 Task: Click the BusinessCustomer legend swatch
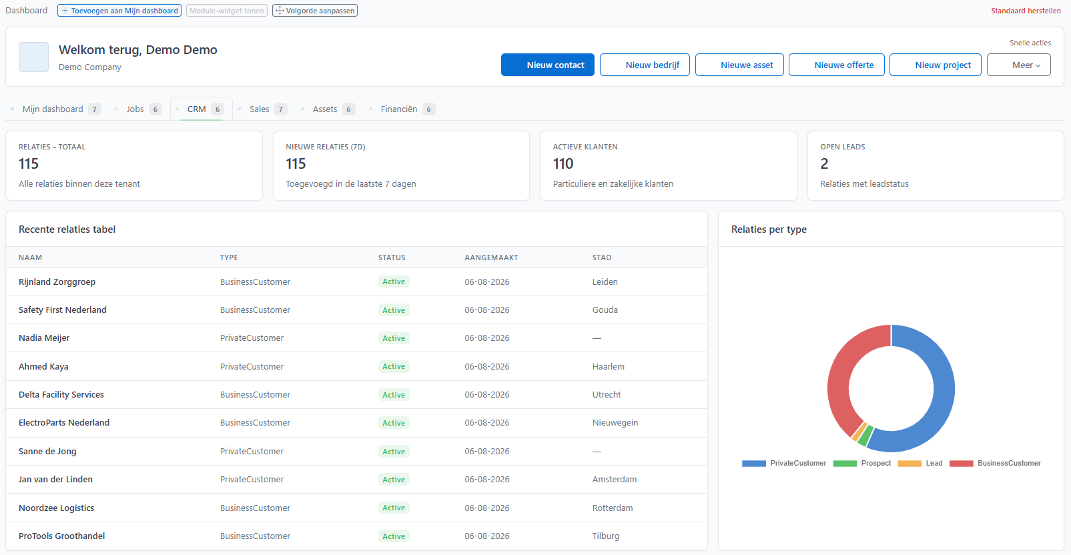pyautogui.click(x=962, y=463)
